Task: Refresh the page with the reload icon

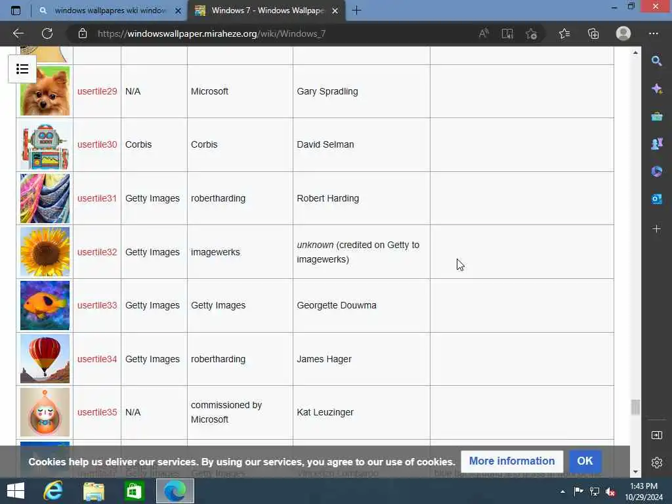Action: [47, 33]
